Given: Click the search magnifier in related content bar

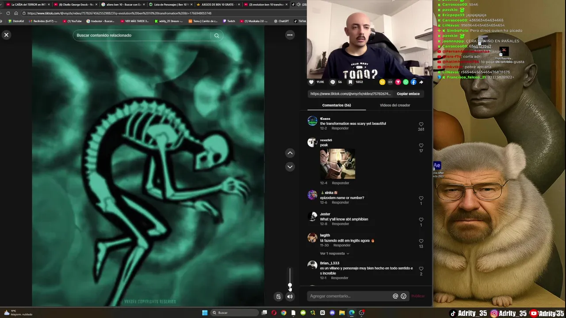Looking at the screenshot, I should pyautogui.click(x=217, y=35).
